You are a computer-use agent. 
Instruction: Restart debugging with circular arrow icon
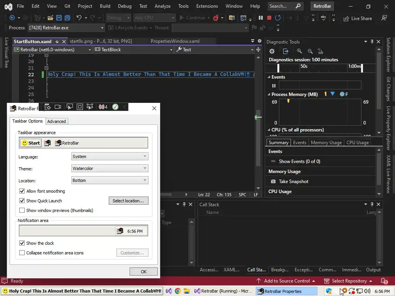click(x=278, y=18)
